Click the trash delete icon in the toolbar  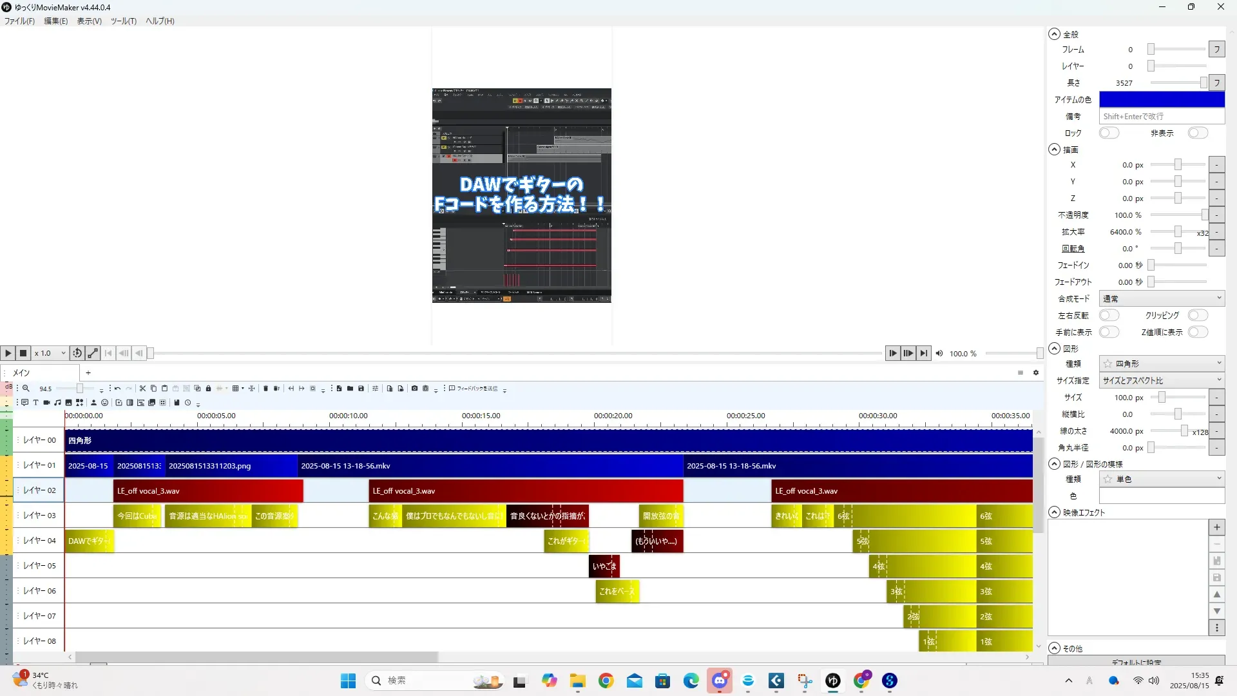265,389
